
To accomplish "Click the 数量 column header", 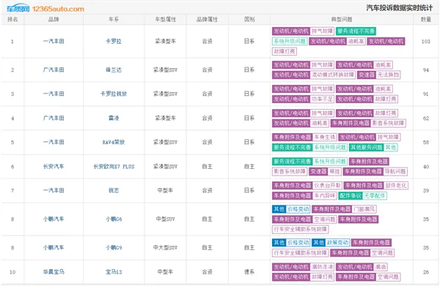I will [x=425, y=19].
